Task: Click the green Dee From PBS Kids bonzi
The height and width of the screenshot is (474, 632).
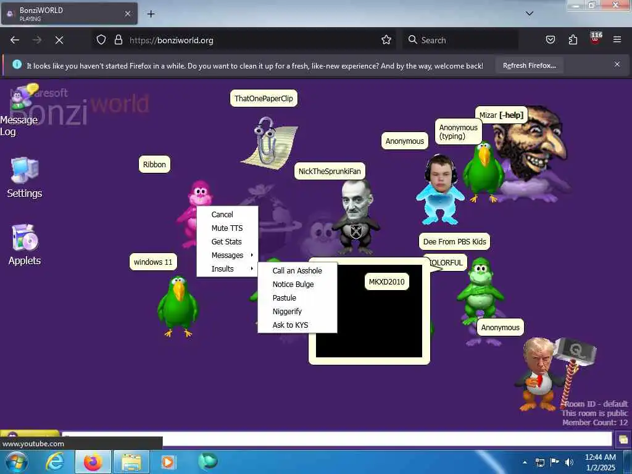Action: point(480,291)
